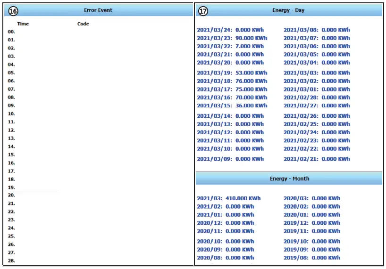Click the 2021/03/09 daily energy entry
Screen dimensions: 386x269
[230, 159]
